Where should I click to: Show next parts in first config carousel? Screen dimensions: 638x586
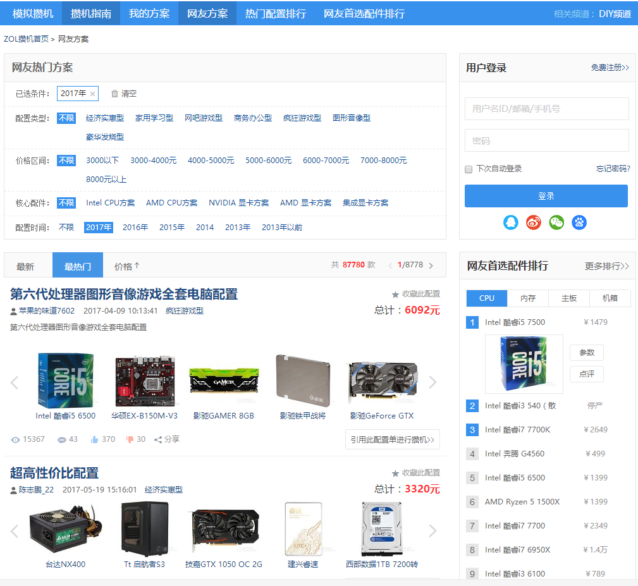click(x=433, y=382)
